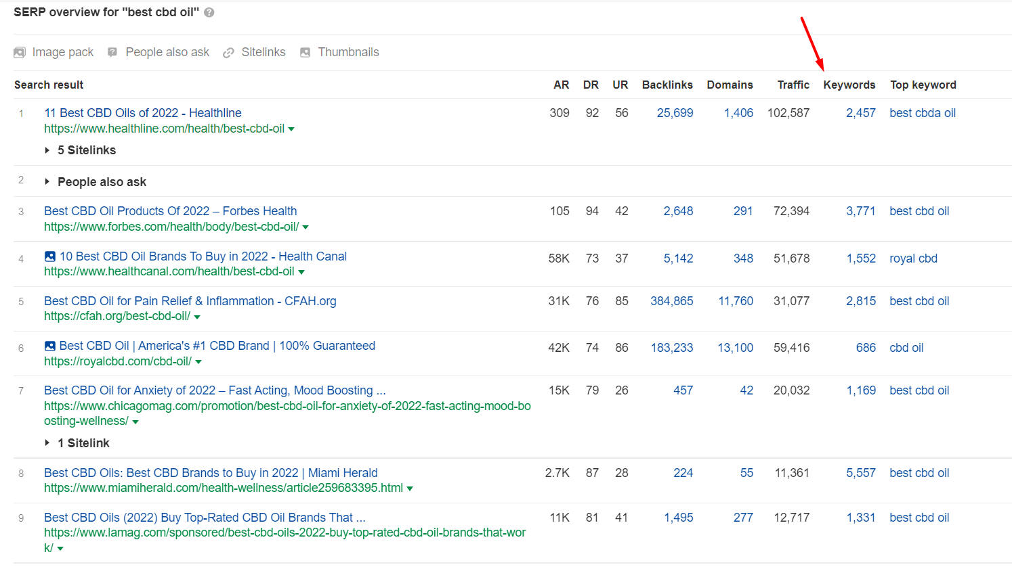Click backlinks value 1,495
The image size is (1012, 567).
(678, 518)
